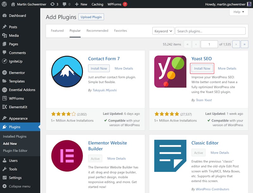Click the Active button for Classic Editor

(199, 153)
